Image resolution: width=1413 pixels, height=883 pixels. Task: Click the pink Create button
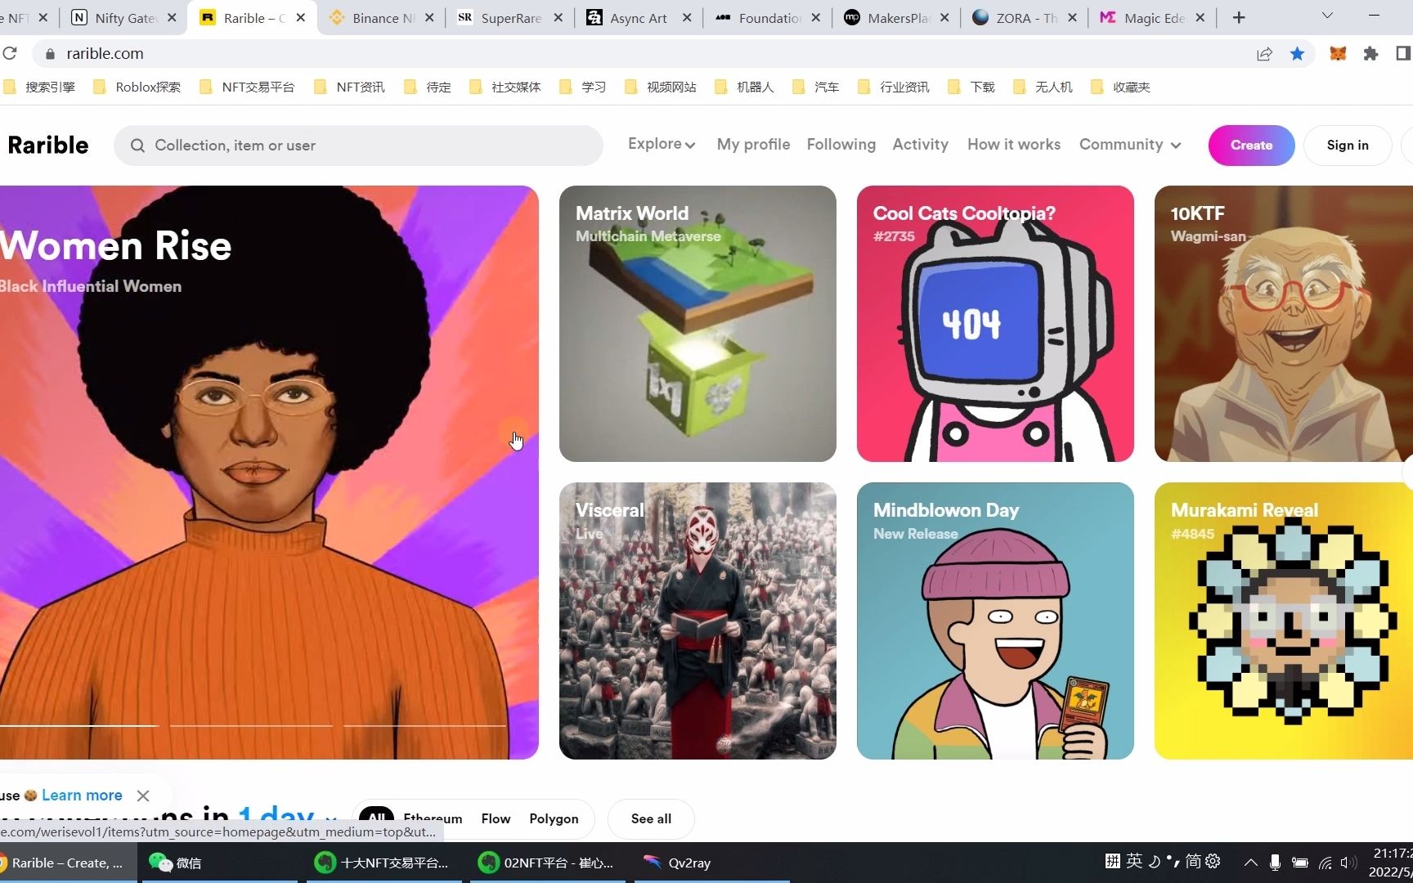1251,145
